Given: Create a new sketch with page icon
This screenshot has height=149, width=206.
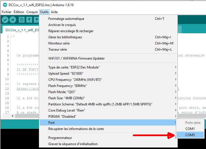Looking at the screenshot, I should (x=22, y=20).
